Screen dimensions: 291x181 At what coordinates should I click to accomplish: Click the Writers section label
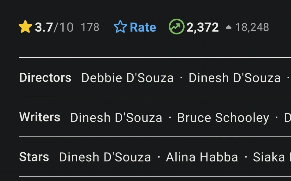point(40,117)
